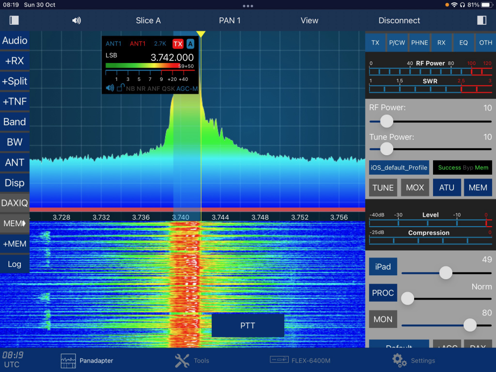Tap the red TX indicator on slice flag
This screenshot has height=372, width=496.
178,44
